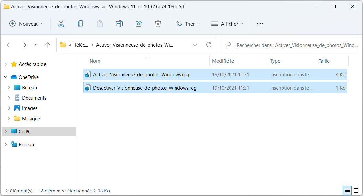Select OneDrive in navigation pane
363x196 pixels.
[x=29, y=77]
